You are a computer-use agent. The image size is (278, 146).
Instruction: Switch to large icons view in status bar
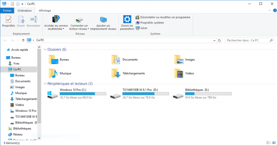pyautogui.click(x=274, y=143)
